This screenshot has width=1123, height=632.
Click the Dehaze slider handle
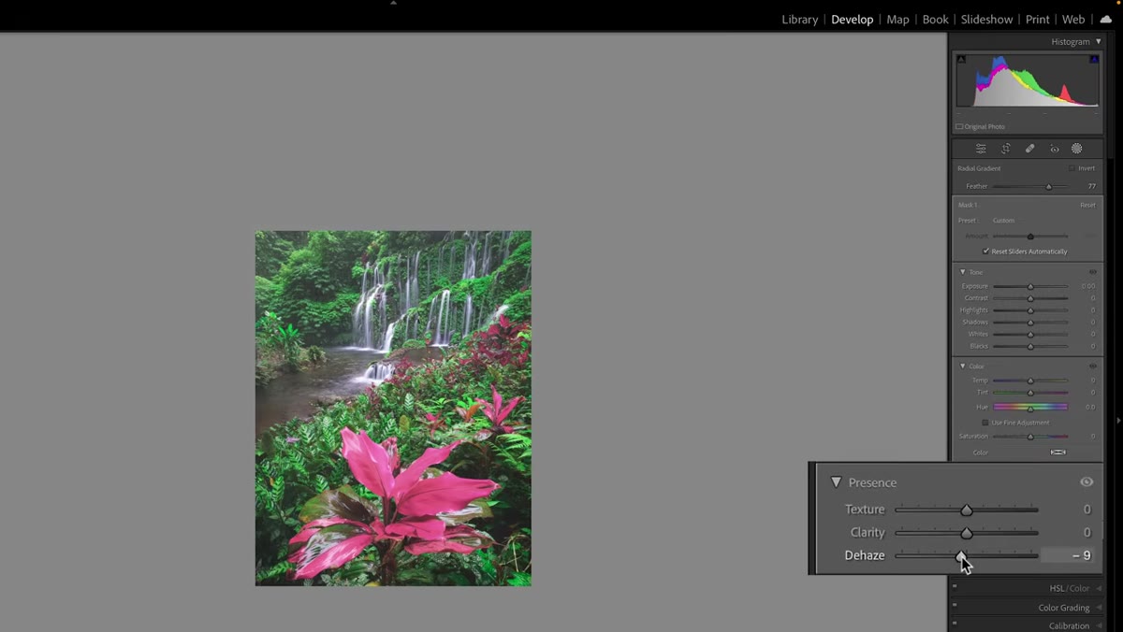pyautogui.click(x=961, y=555)
